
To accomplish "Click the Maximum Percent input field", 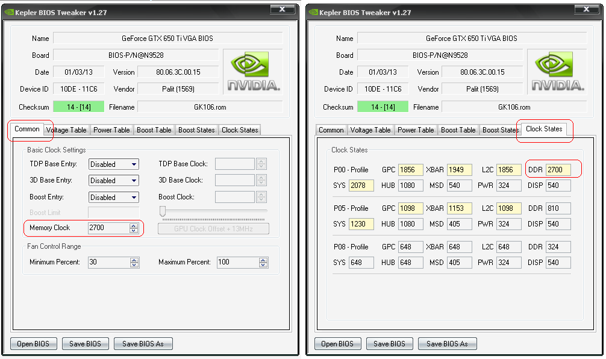I will (x=238, y=263).
